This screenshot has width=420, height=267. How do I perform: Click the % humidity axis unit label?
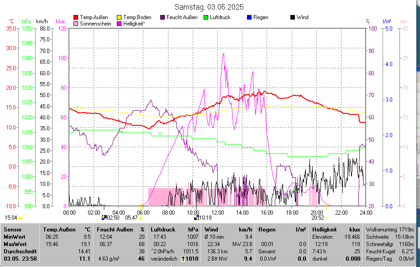point(367,21)
